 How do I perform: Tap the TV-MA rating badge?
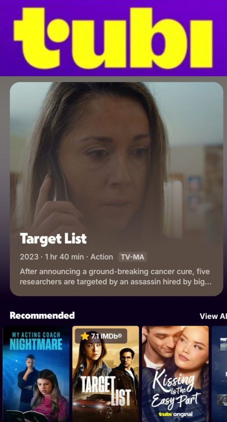(x=133, y=257)
